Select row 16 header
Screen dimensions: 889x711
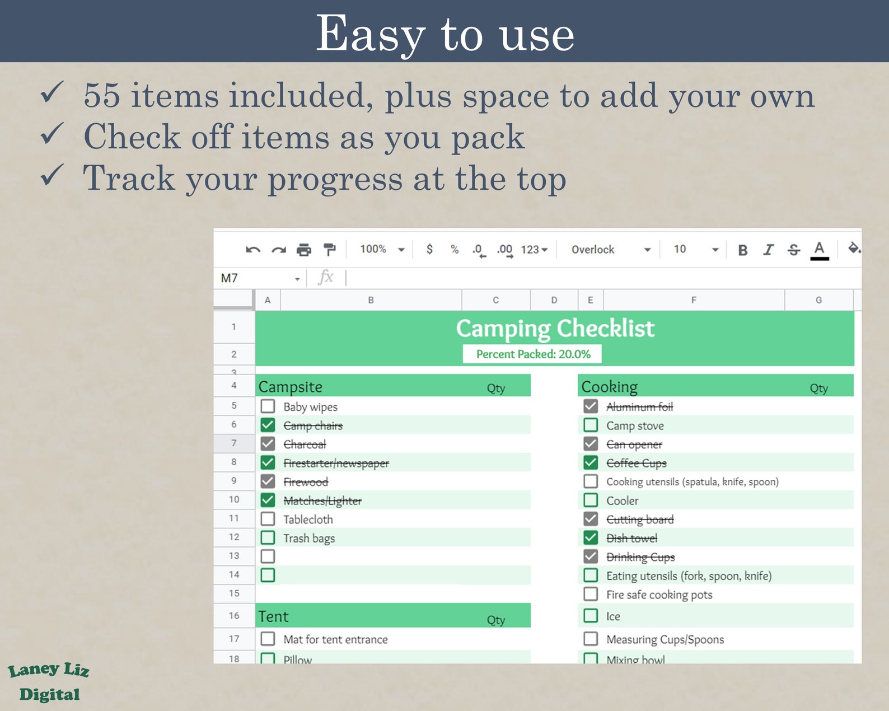click(234, 616)
